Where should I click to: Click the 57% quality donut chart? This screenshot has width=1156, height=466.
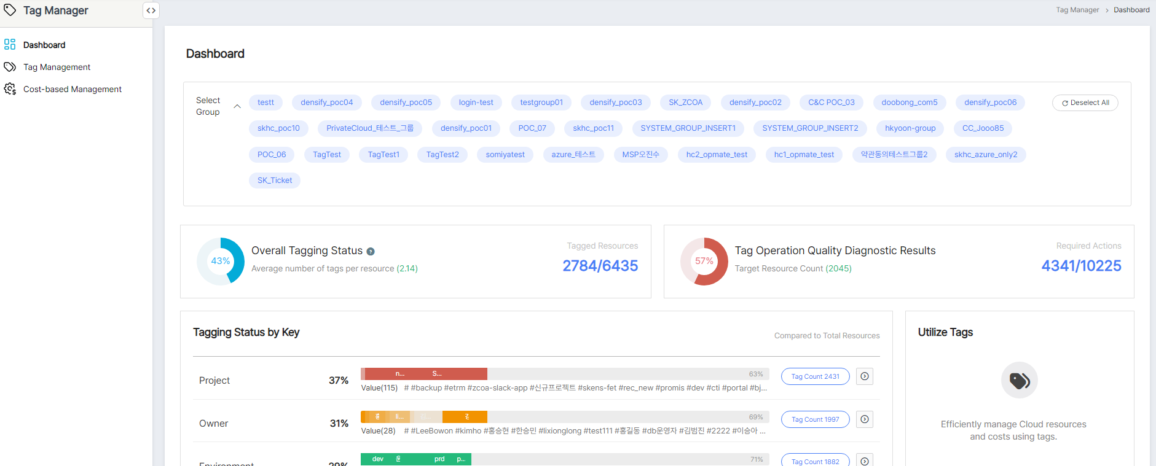704,261
